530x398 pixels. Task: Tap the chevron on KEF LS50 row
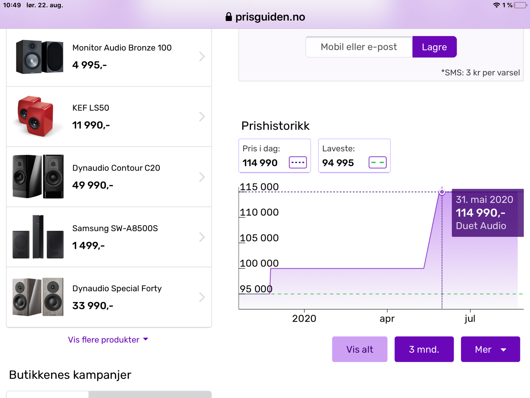(202, 117)
